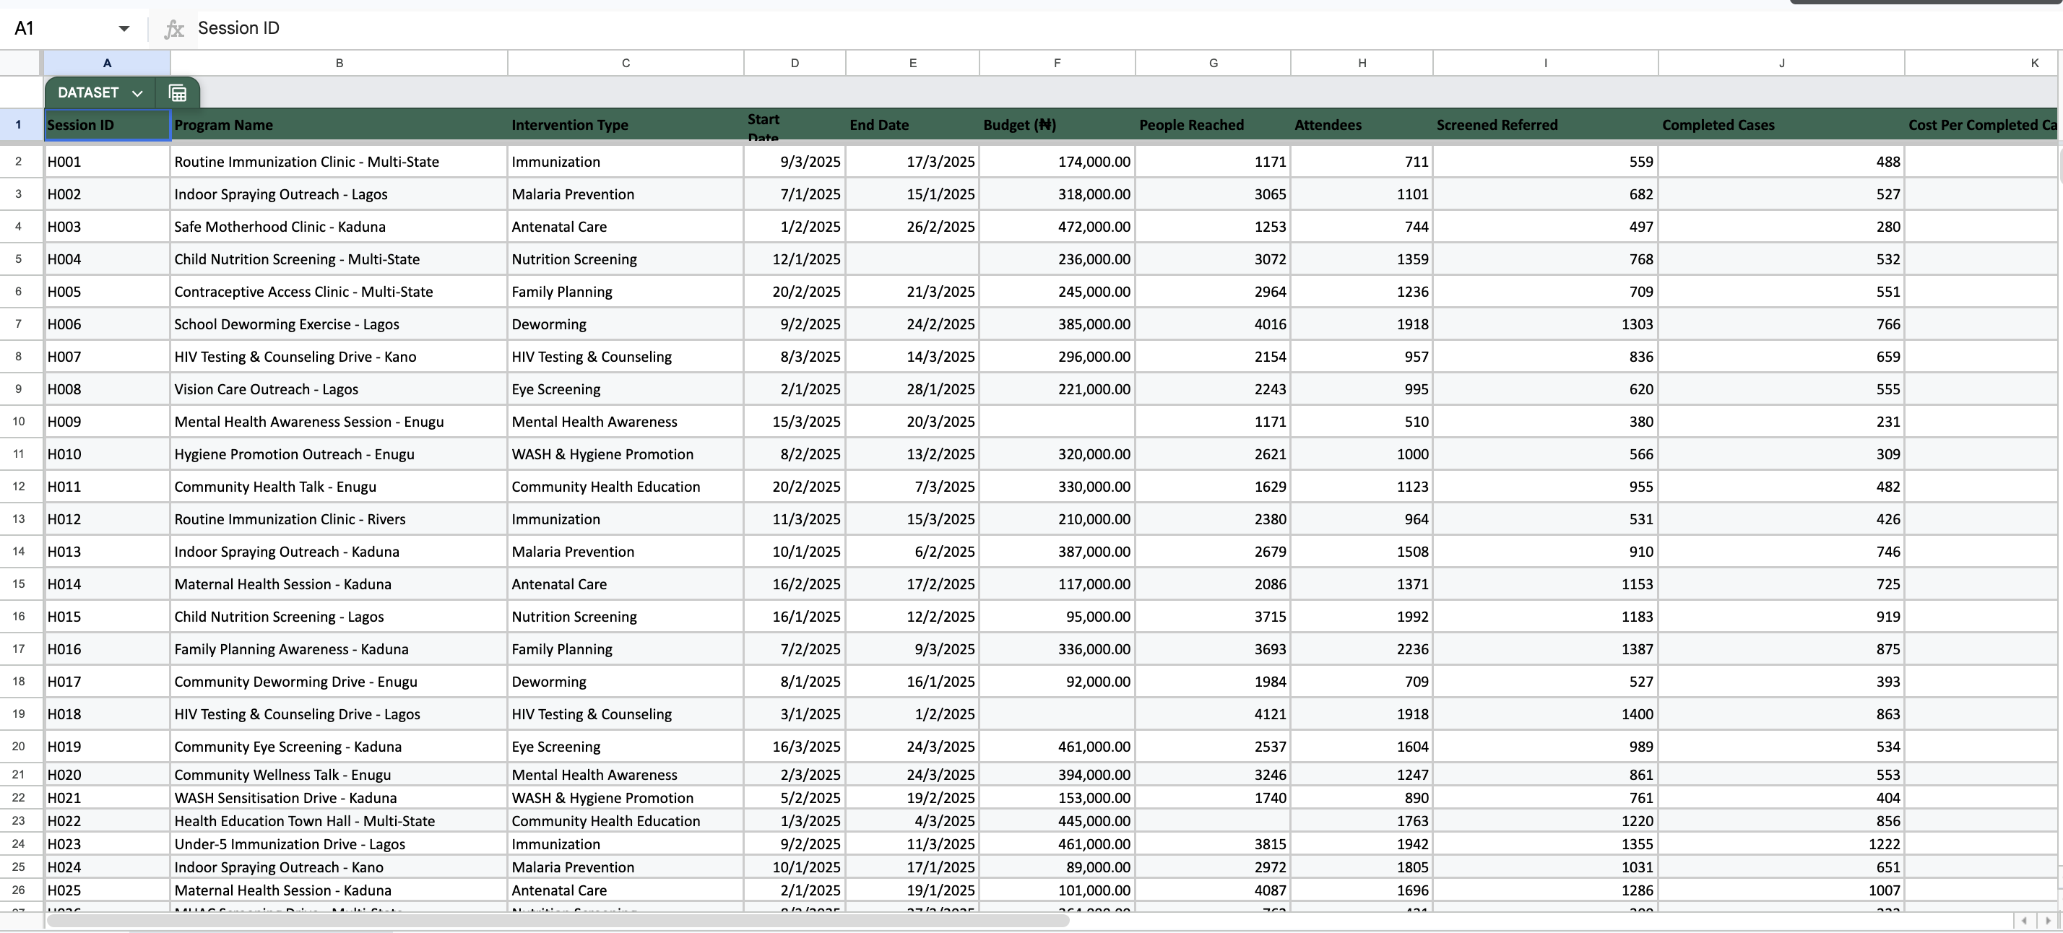Click the formula bar containing Session ID
Image resolution: width=2063 pixels, height=933 pixels.
coord(1121,28)
